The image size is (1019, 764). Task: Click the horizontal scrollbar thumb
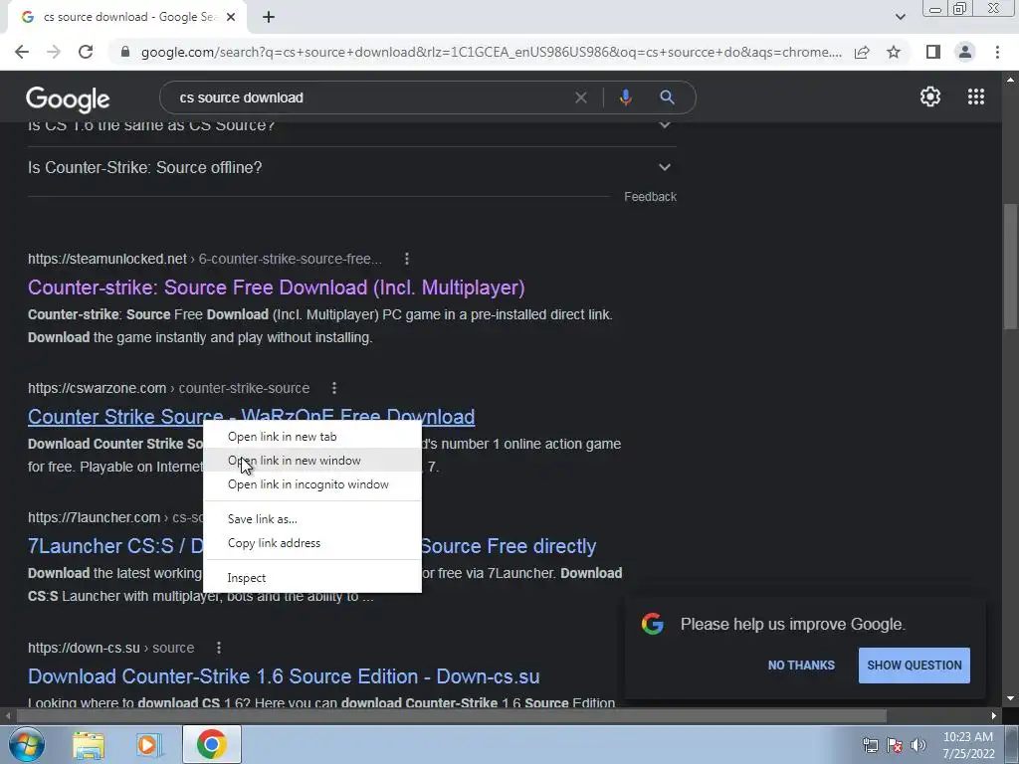452,716
